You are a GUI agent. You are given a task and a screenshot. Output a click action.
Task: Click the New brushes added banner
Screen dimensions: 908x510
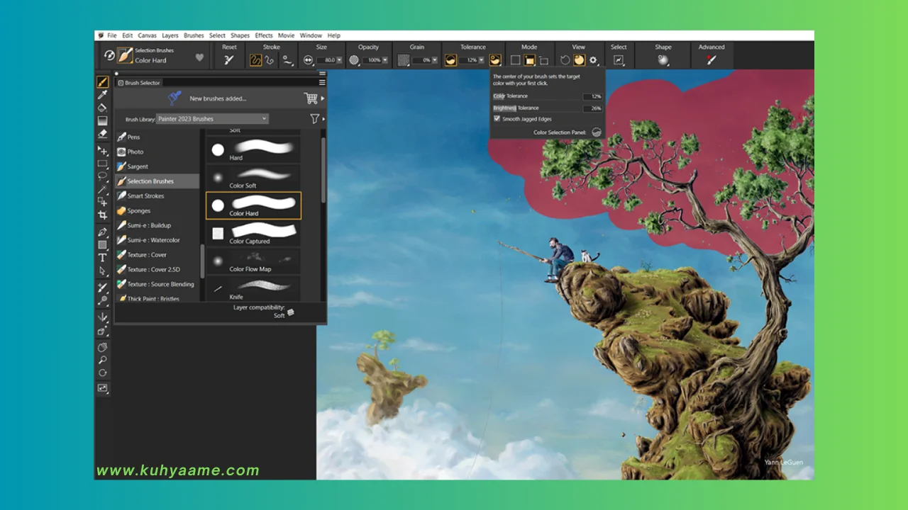coord(218,98)
